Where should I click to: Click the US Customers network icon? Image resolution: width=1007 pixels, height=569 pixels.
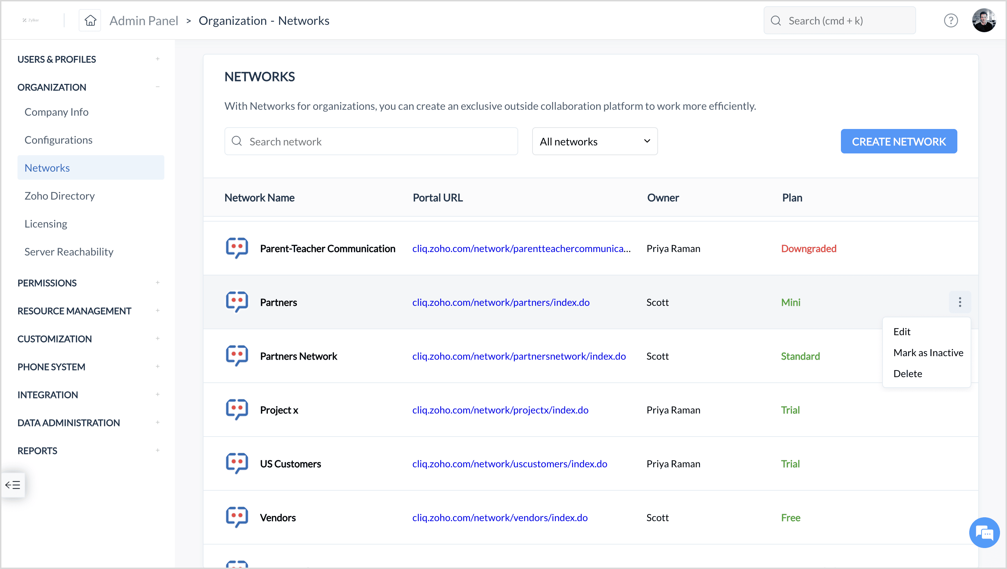pyautogui.click(x=237, y=464)
